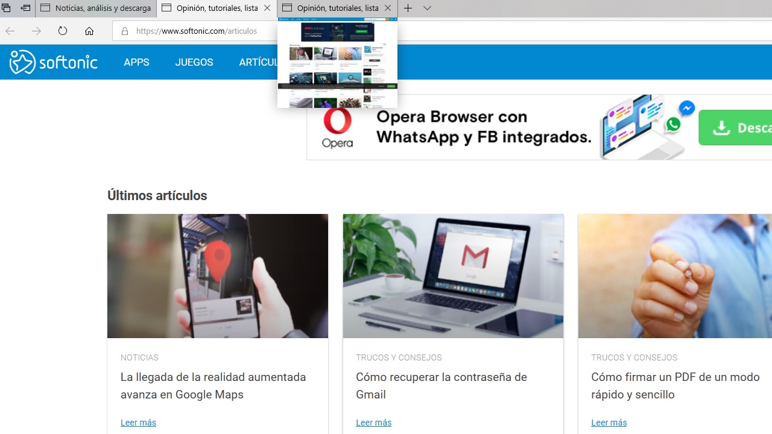
Task: Click the browser Back arrow
Action: pyautogui.click(x=10, y=31)
